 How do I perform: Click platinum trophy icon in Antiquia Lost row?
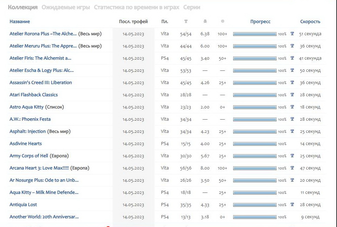coord(292,205)
